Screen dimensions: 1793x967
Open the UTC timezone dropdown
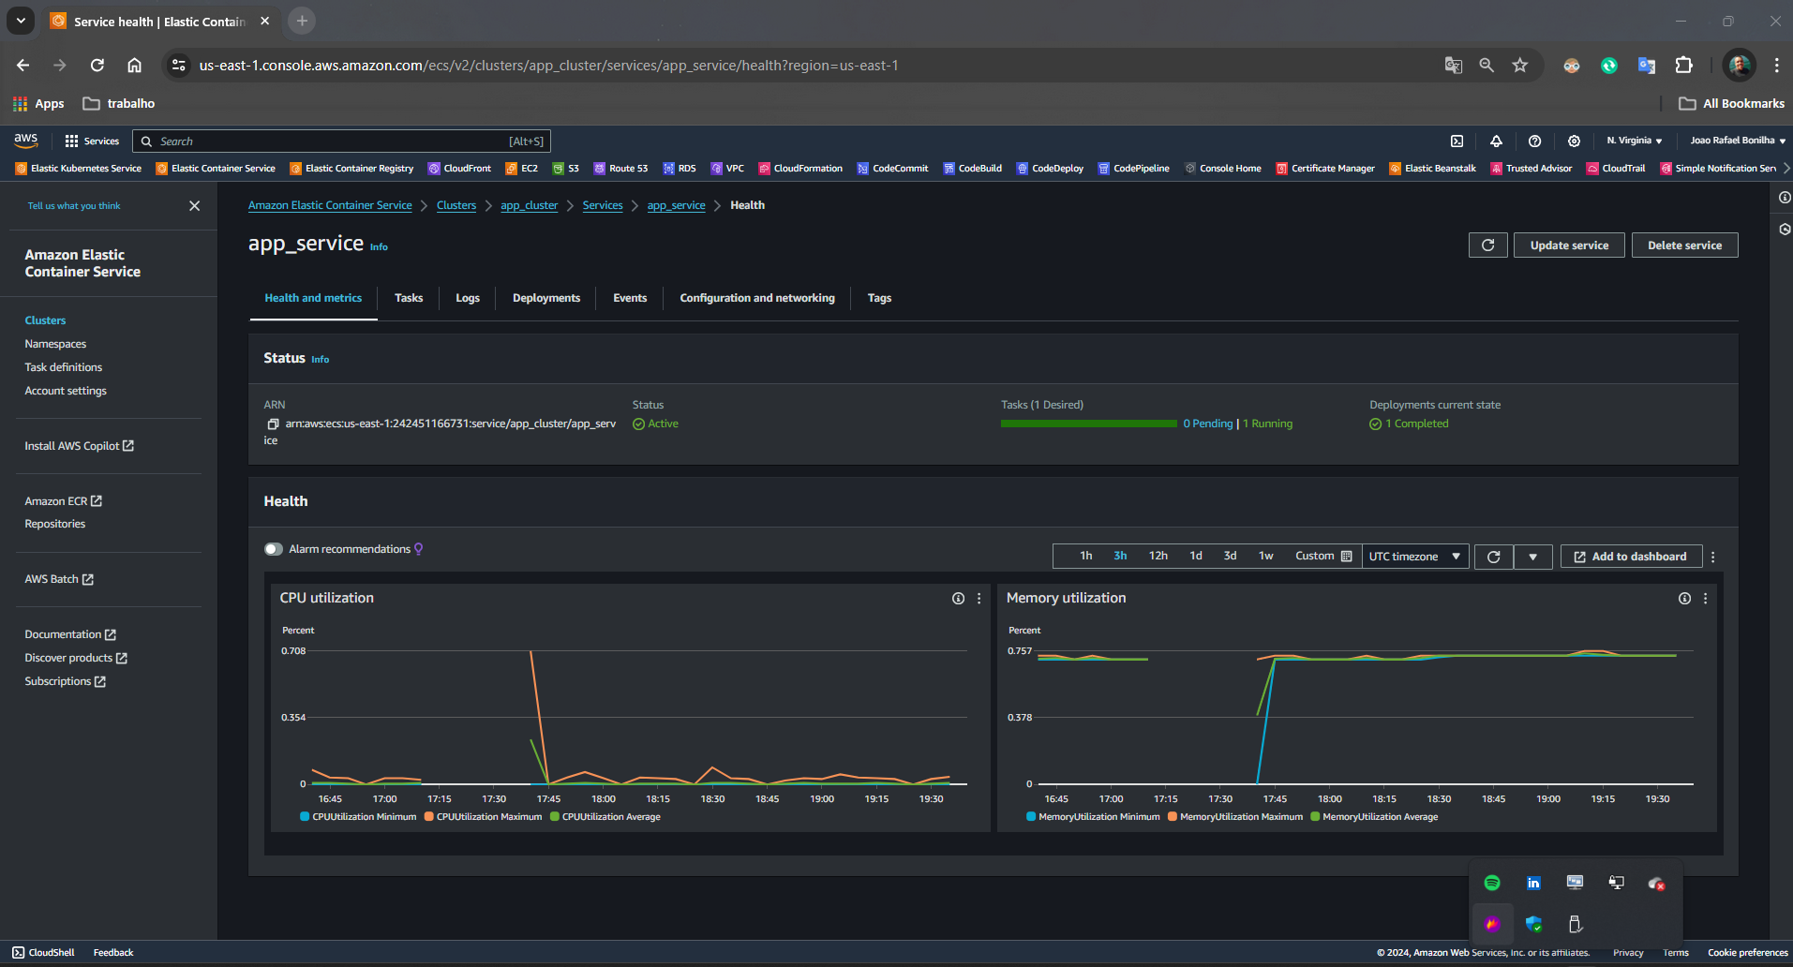click(1414, 557)
